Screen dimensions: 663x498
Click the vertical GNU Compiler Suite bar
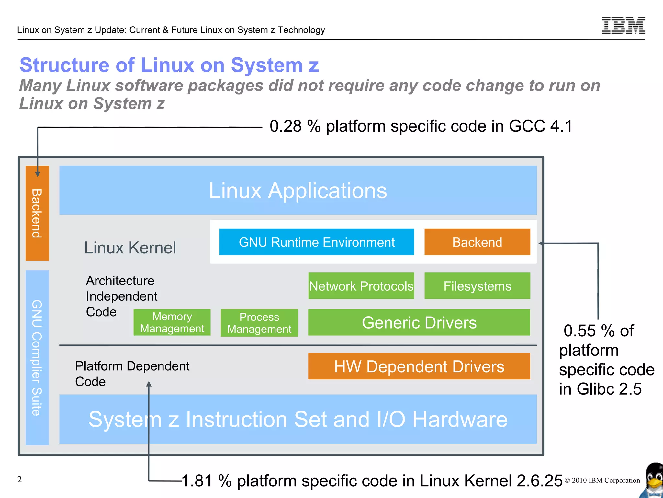[x=37, y=357]
